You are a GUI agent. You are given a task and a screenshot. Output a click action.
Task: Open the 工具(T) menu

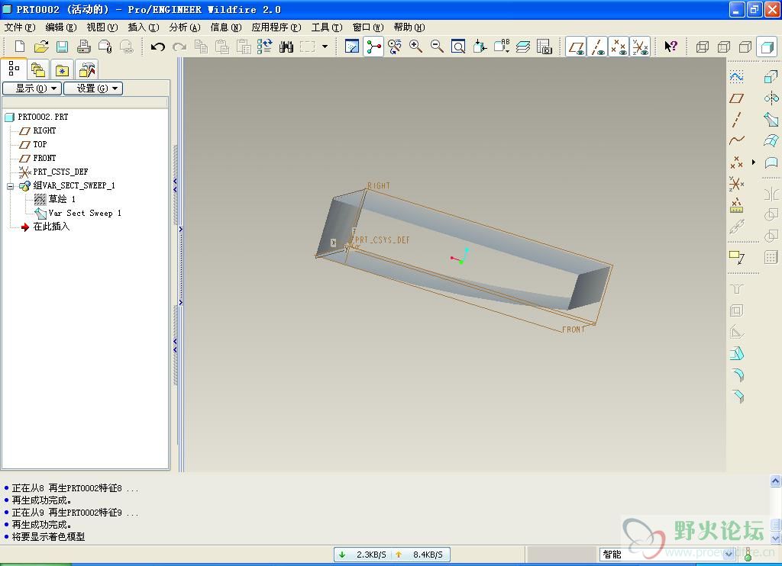(x=327, y=27)
